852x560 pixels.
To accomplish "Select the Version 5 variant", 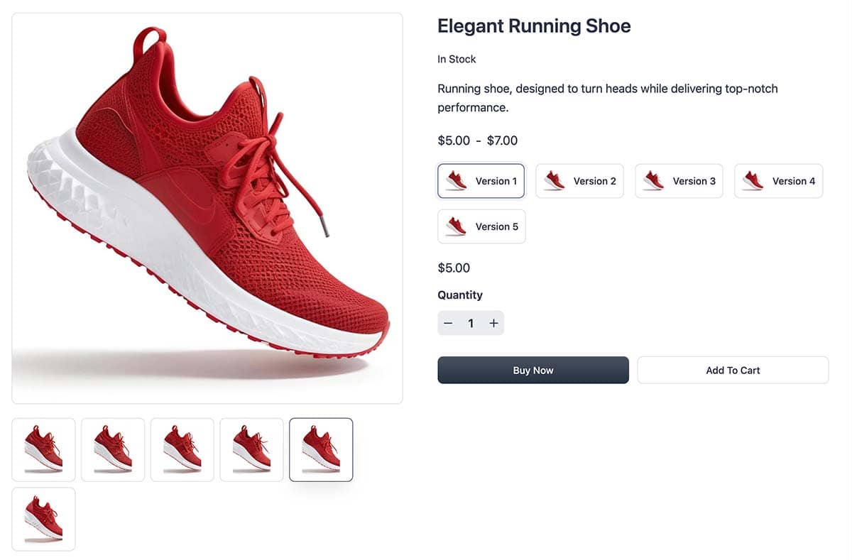I will coord(481,226).
